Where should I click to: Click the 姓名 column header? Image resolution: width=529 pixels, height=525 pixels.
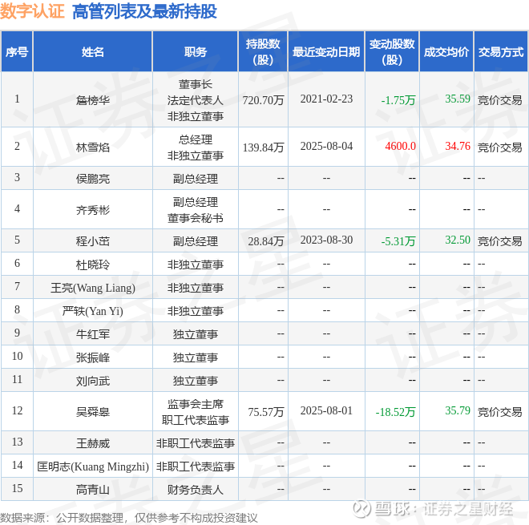93,51
